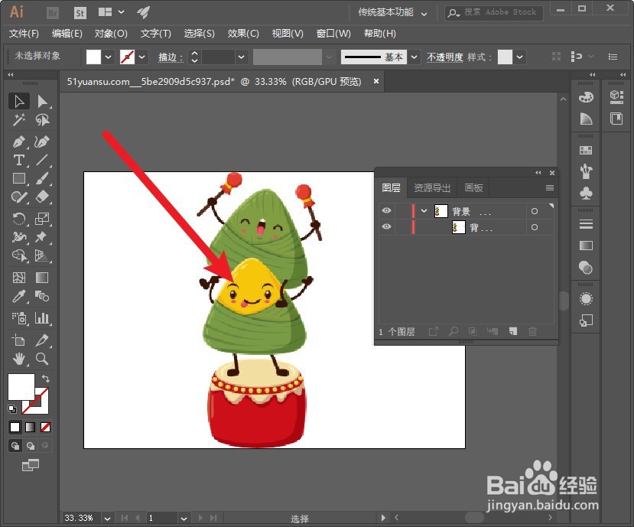This screenshot has width=634, height=527.
Task: Choose the Shaper tool
Action: 18,197
